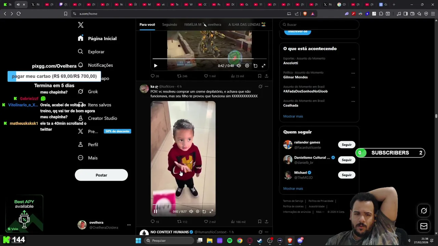438x246 pixels.
Task: Open more options for #AFadaDosSonhosNoGloob
Action: point(353,87)
